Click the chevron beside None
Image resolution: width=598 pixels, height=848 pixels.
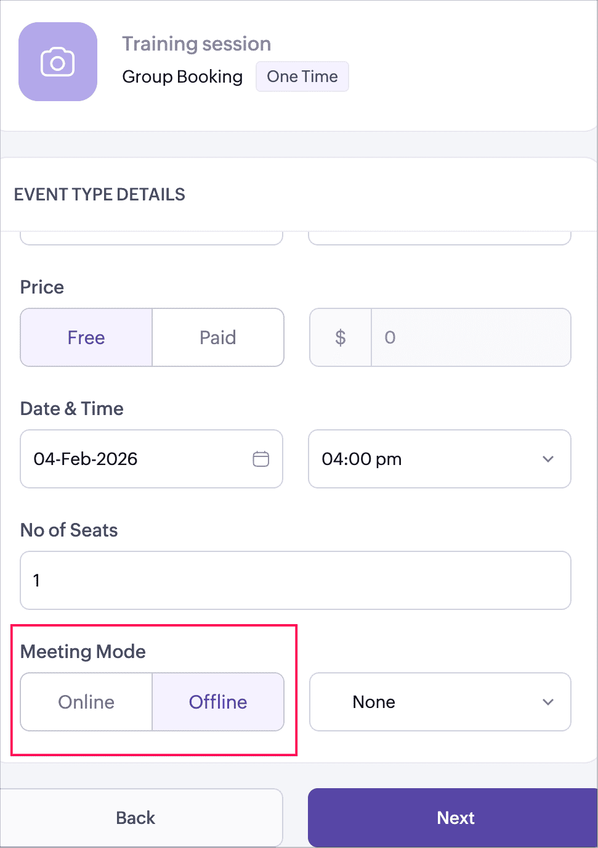[x=548, y=702]
